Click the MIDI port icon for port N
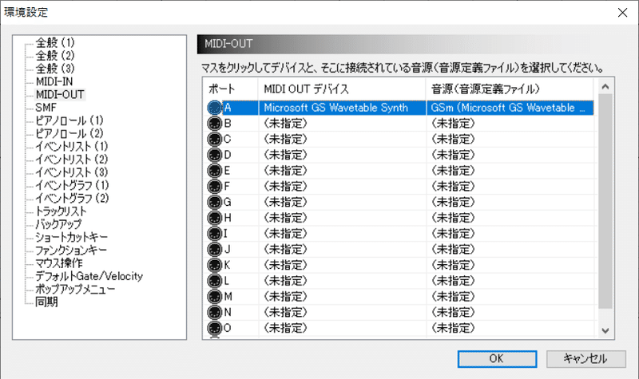This screenshot has width=639, height=379. (214, 313)
